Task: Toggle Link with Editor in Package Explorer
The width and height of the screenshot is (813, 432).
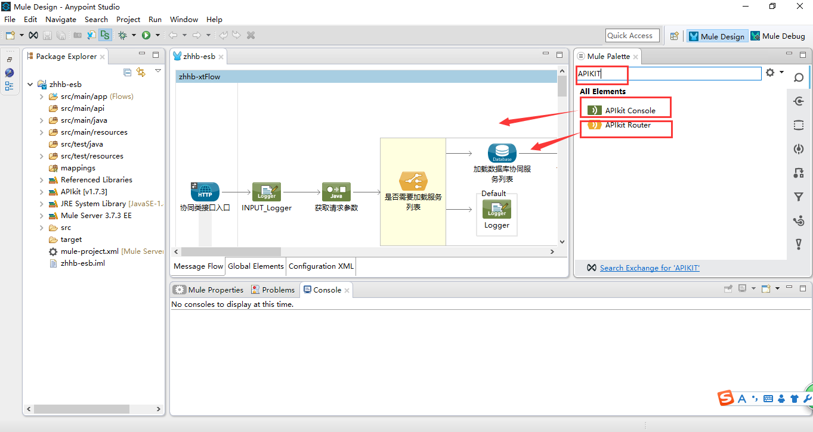Action: [141, 72]
